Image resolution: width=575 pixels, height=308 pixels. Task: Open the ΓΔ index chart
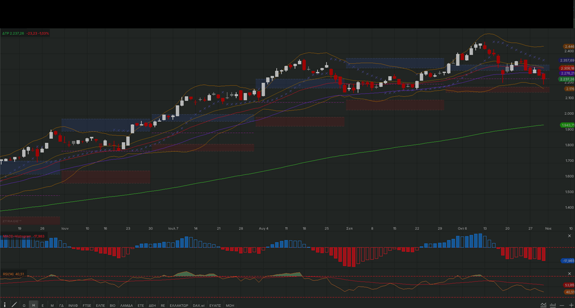coord(62,305)
